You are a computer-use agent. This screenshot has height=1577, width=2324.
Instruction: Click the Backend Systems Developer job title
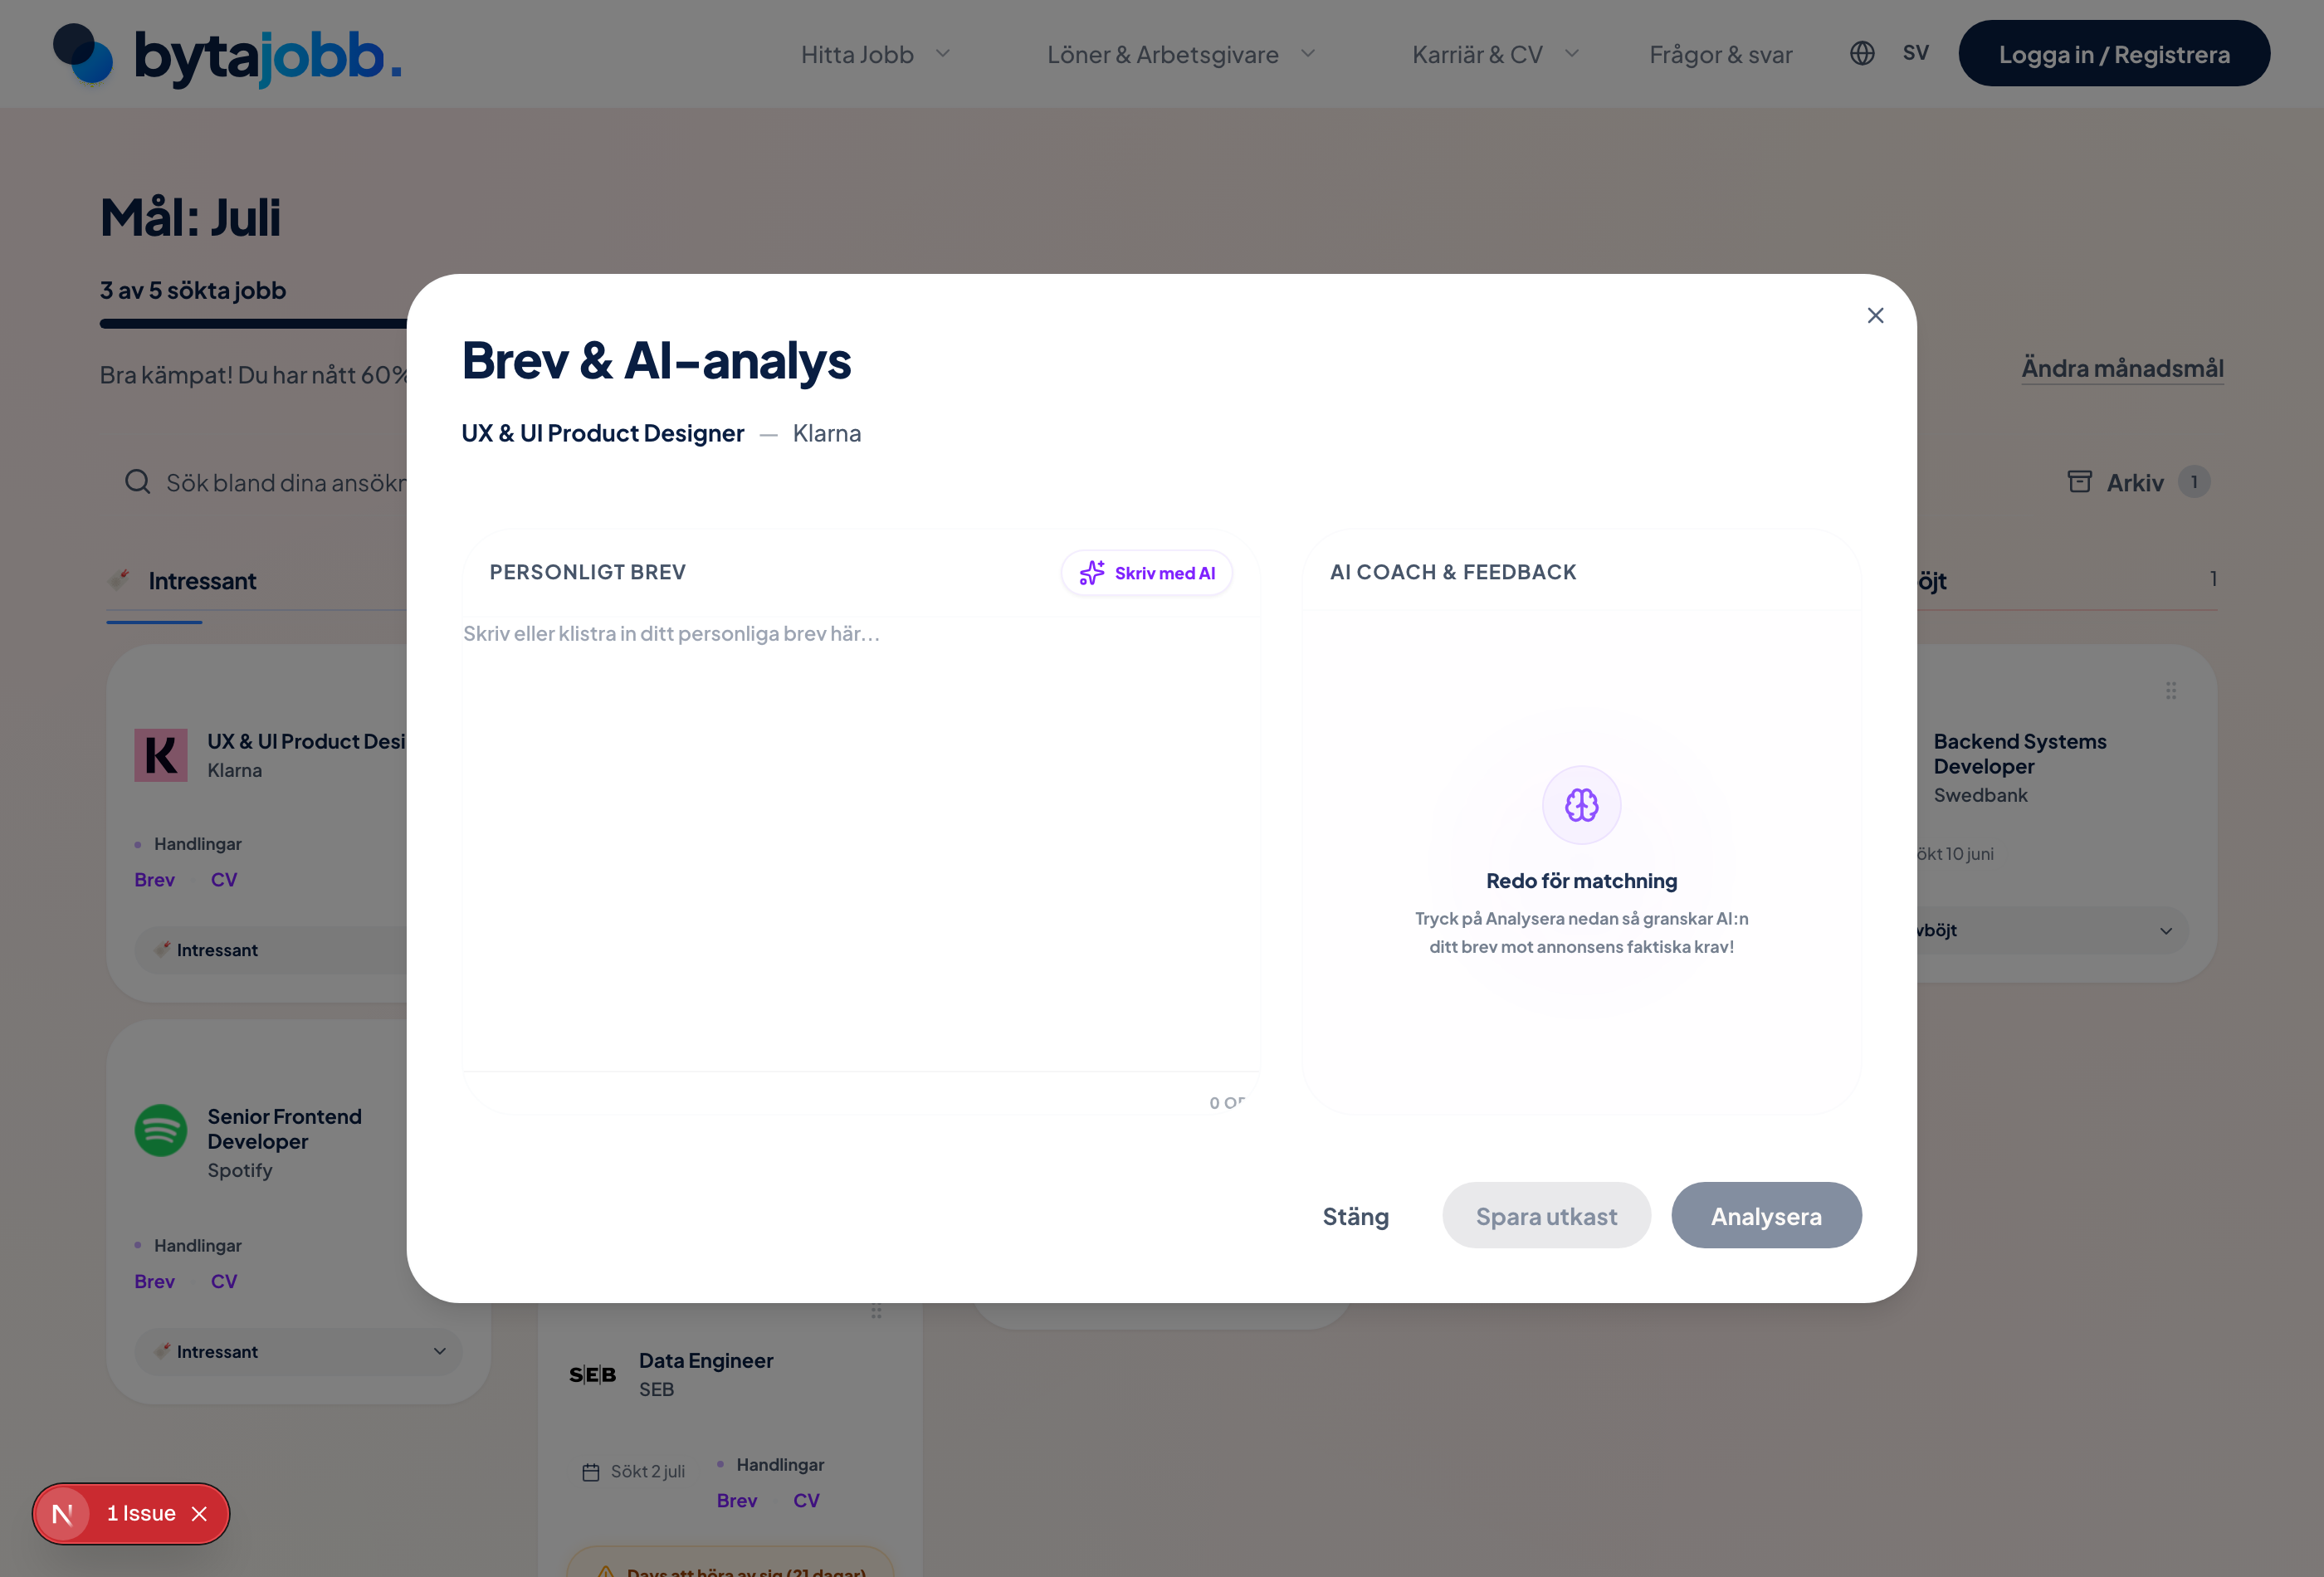[2020, 754]
